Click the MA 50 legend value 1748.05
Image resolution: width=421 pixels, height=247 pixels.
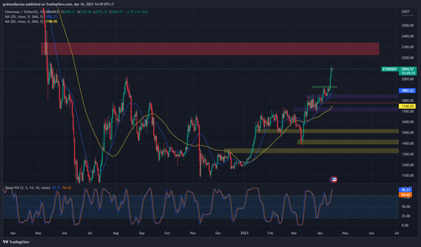pos(51,21)
